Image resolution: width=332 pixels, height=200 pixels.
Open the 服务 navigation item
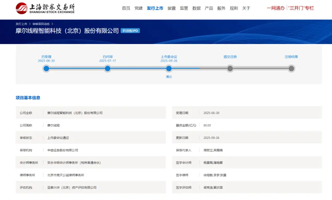(221, 8)
